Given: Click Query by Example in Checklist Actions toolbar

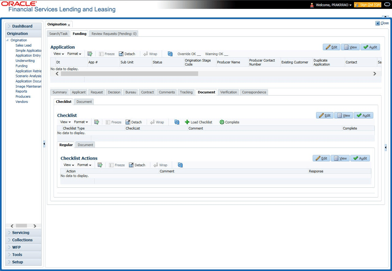Looking at the screenshot, I should click(100, 165).
